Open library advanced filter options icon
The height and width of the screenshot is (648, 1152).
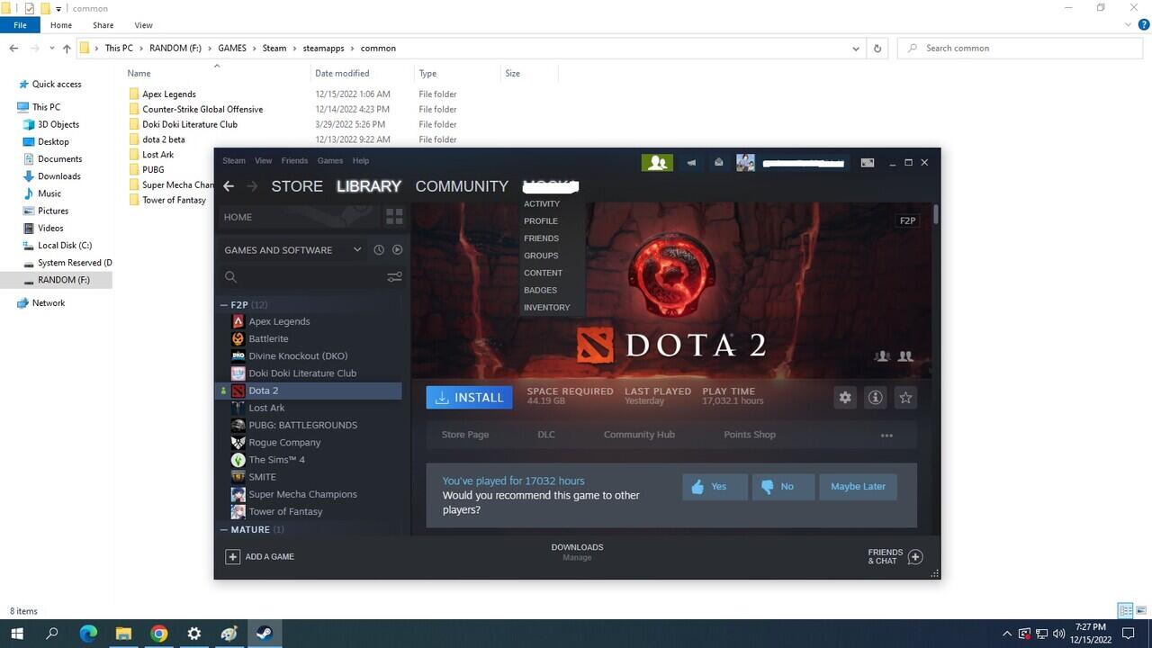click(x=394, y=277)
